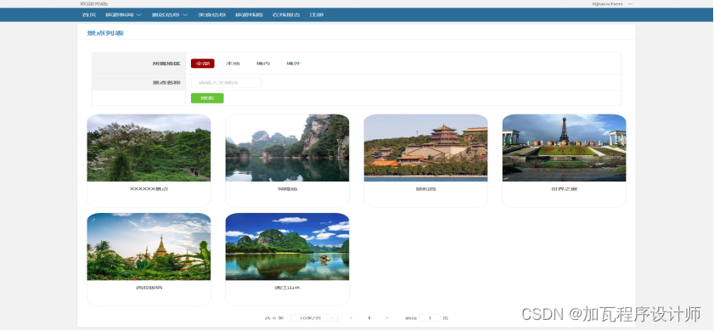Click the previous page arrow

pyautogui.click(x=351, y=318)
